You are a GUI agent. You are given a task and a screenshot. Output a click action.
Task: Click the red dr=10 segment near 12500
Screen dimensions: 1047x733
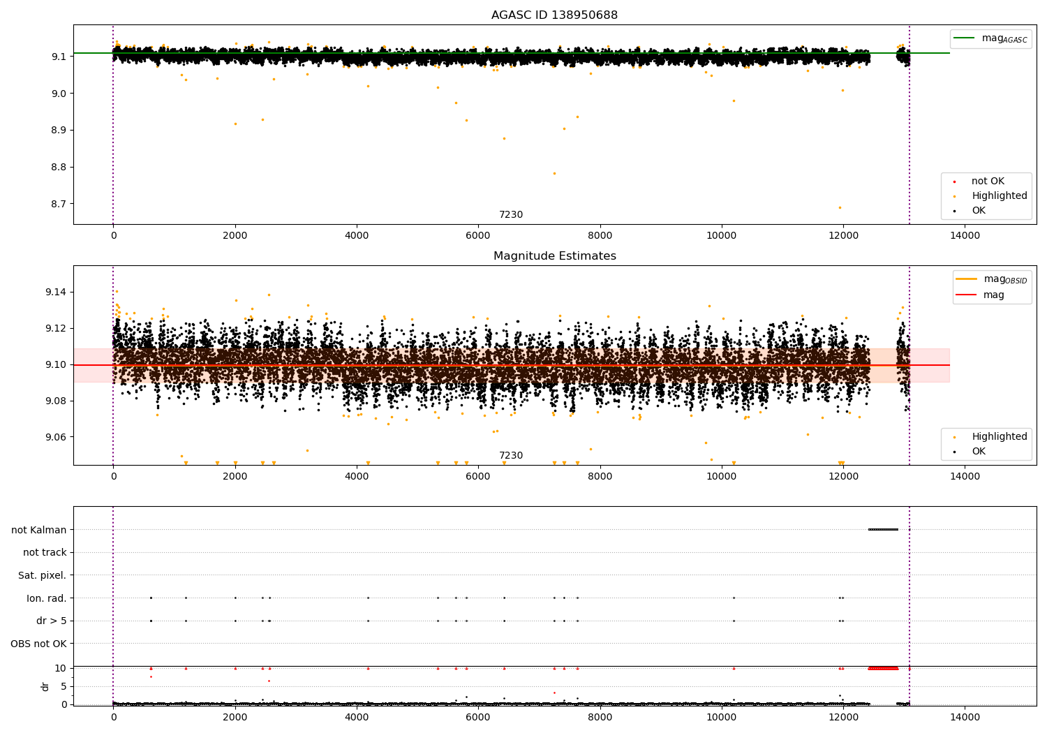click(x=883, y=668)
